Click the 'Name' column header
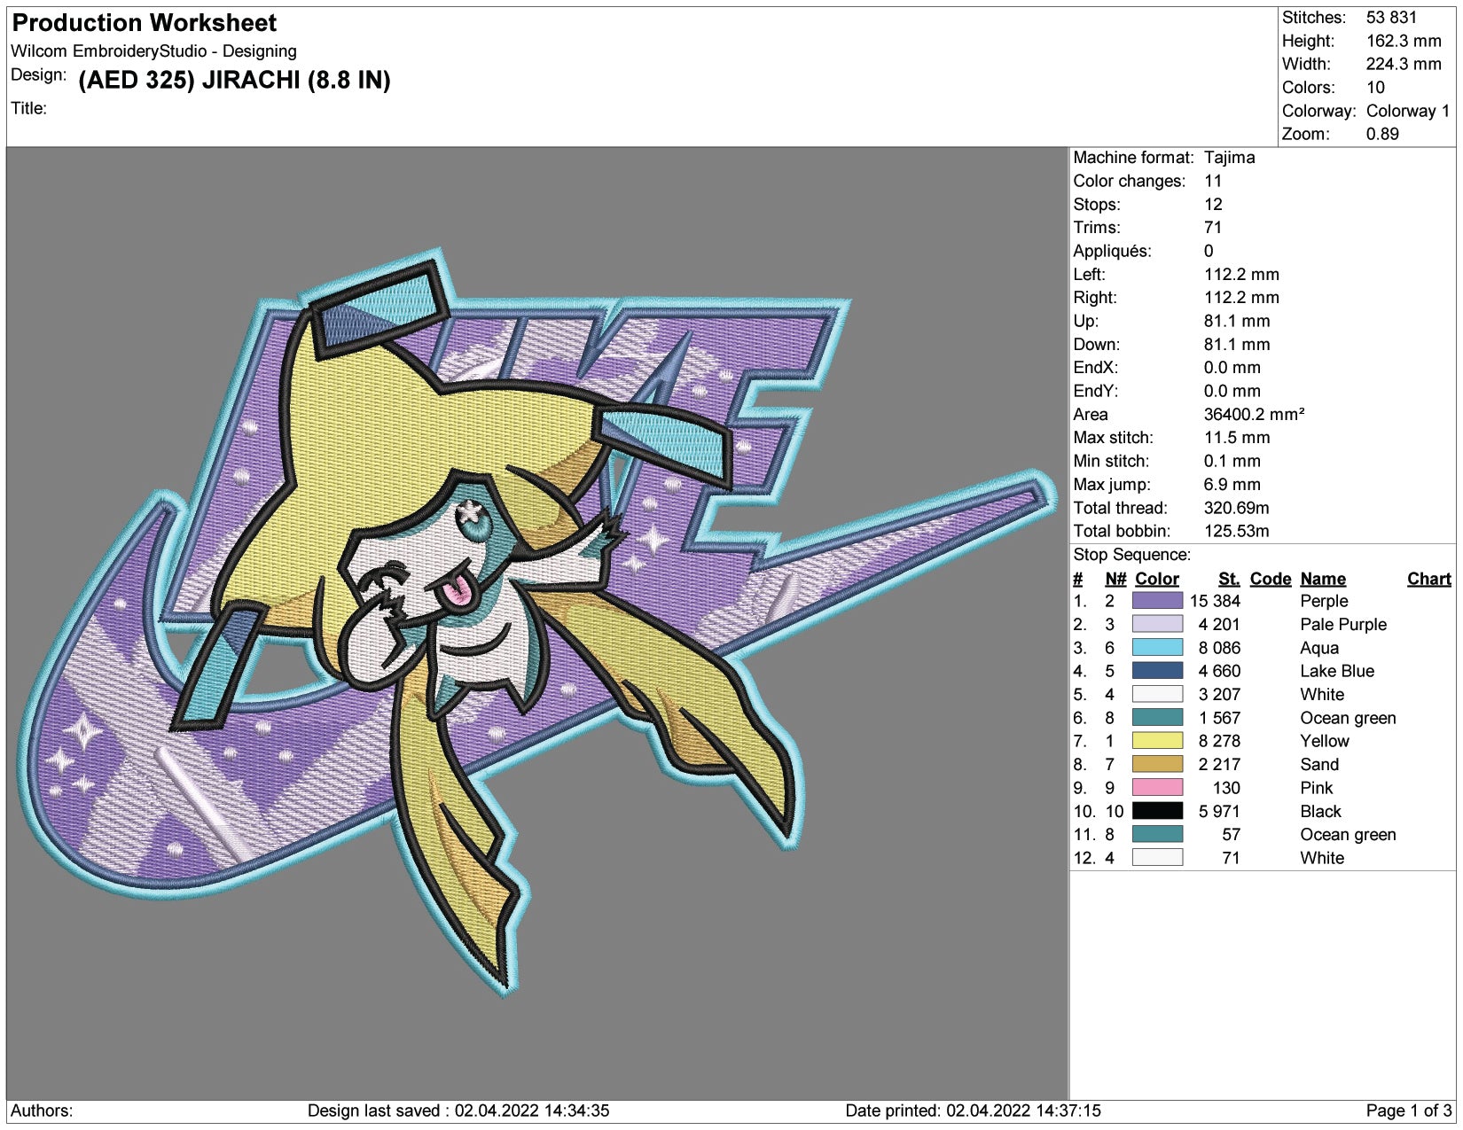Screen dimensions: 1463x1130 [x=1323, y=579]
